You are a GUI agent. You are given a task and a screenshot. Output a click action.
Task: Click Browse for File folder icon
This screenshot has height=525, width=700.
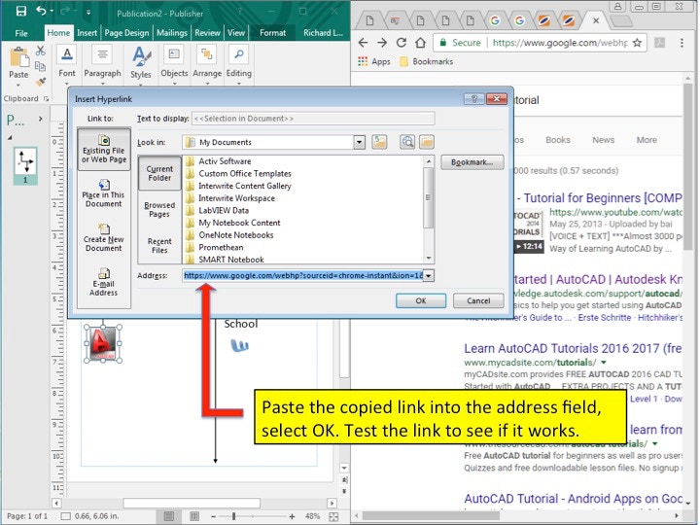point(427,142)
